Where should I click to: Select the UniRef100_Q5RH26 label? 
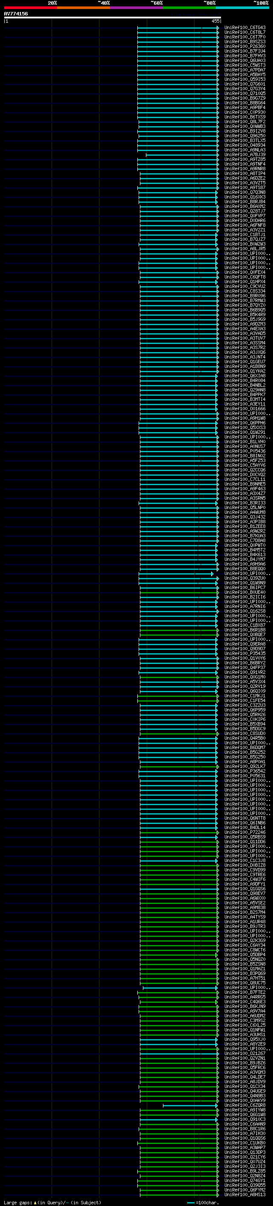pyautogui.click(x=245, y=715)
